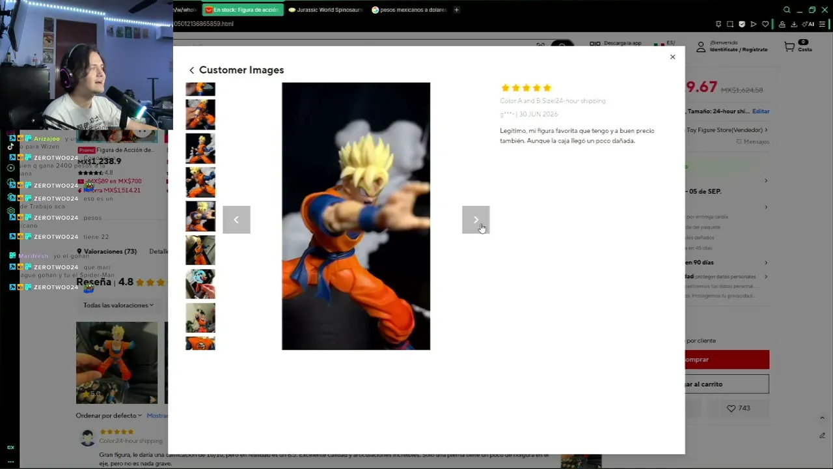Open the ES language selector
Screen dimensions: 833x469
(x=664, y=44)
